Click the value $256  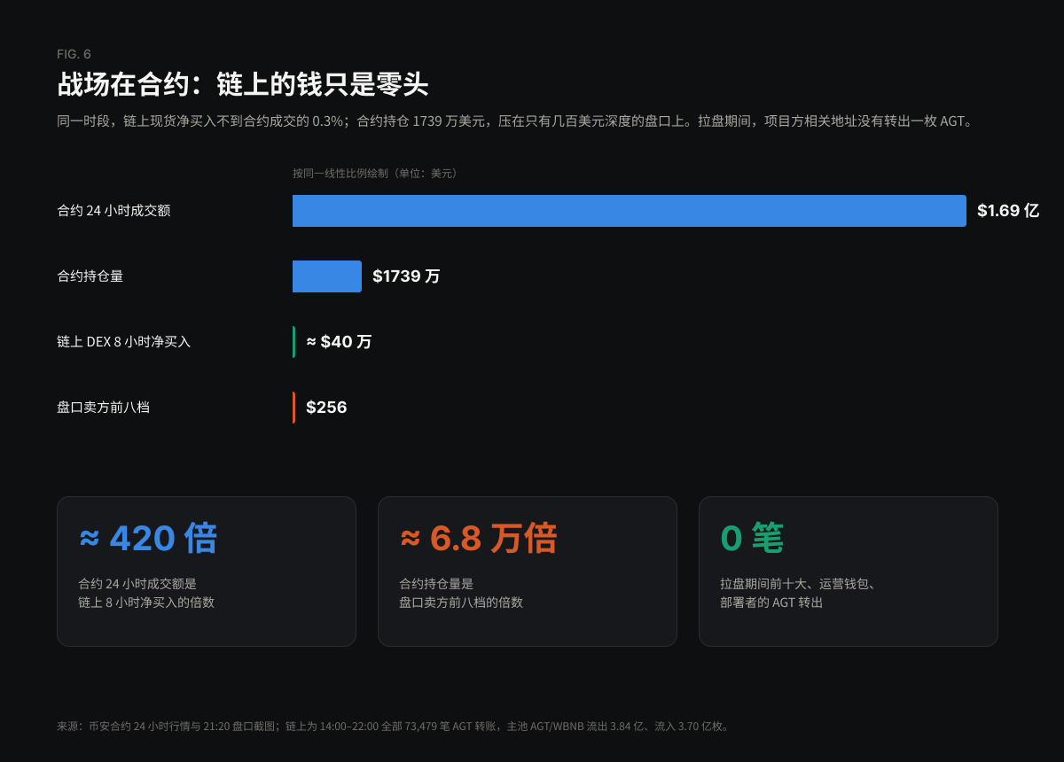point(326,408)
